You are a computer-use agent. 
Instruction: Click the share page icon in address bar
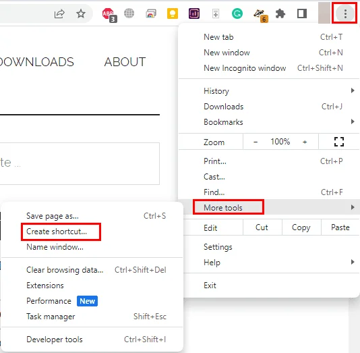[x=59, y=13]
